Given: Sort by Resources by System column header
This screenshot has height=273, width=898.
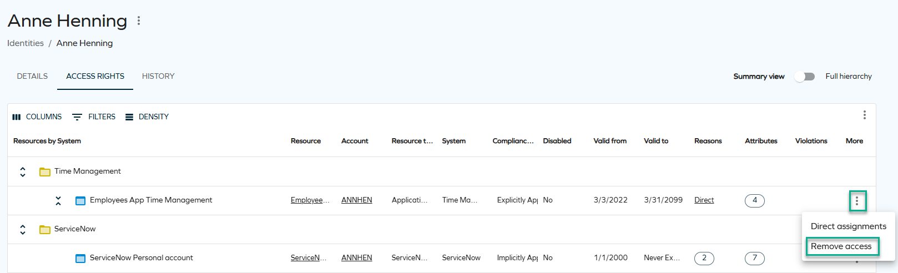Looking at the screenshot, I should coord(47,141).
